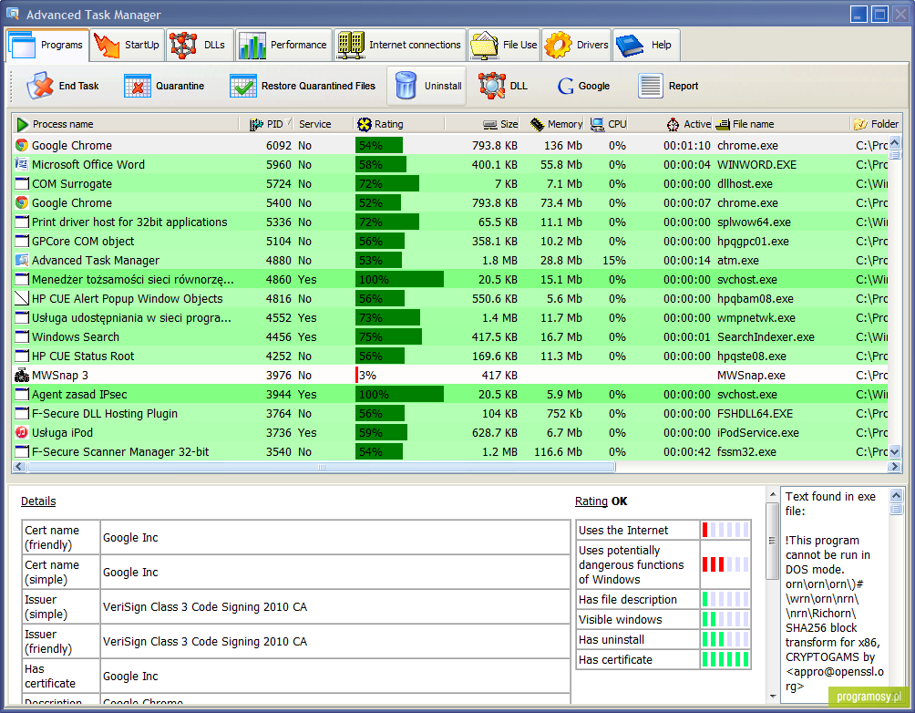Screen dimensions: 915x713
Task: Click the process list horizontal scrollbar thumb
Action: [x=322, y=467]
